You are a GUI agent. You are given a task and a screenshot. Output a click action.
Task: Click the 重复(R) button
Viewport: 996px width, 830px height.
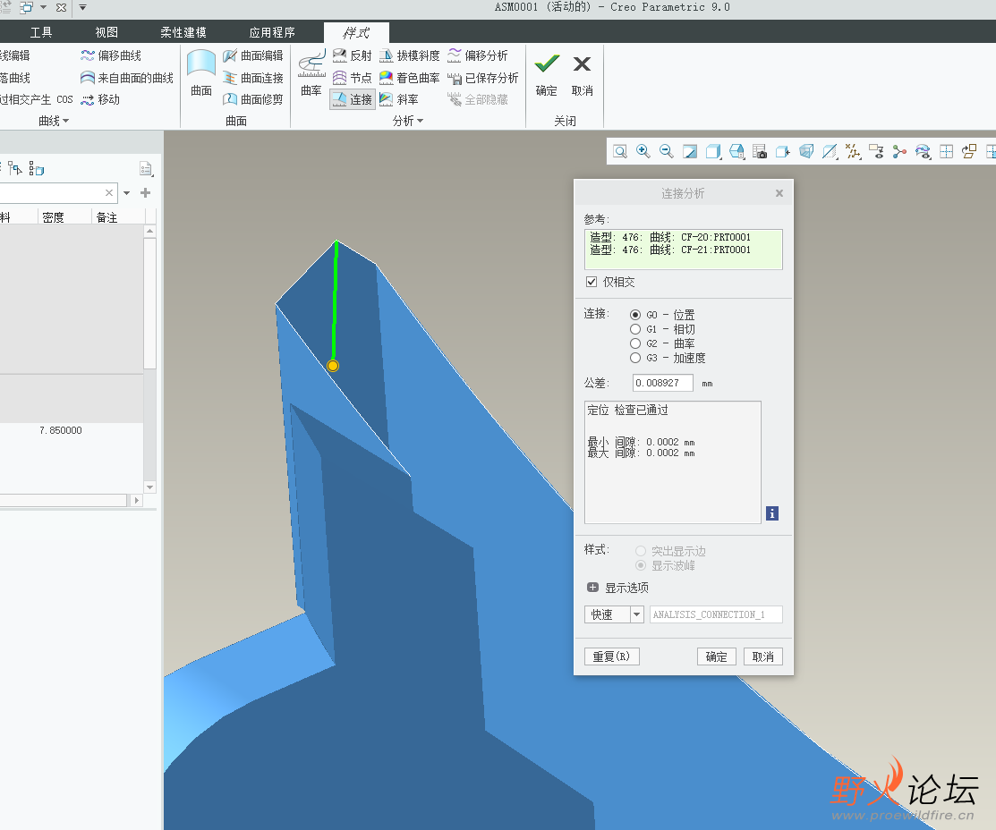pos(612,656)
